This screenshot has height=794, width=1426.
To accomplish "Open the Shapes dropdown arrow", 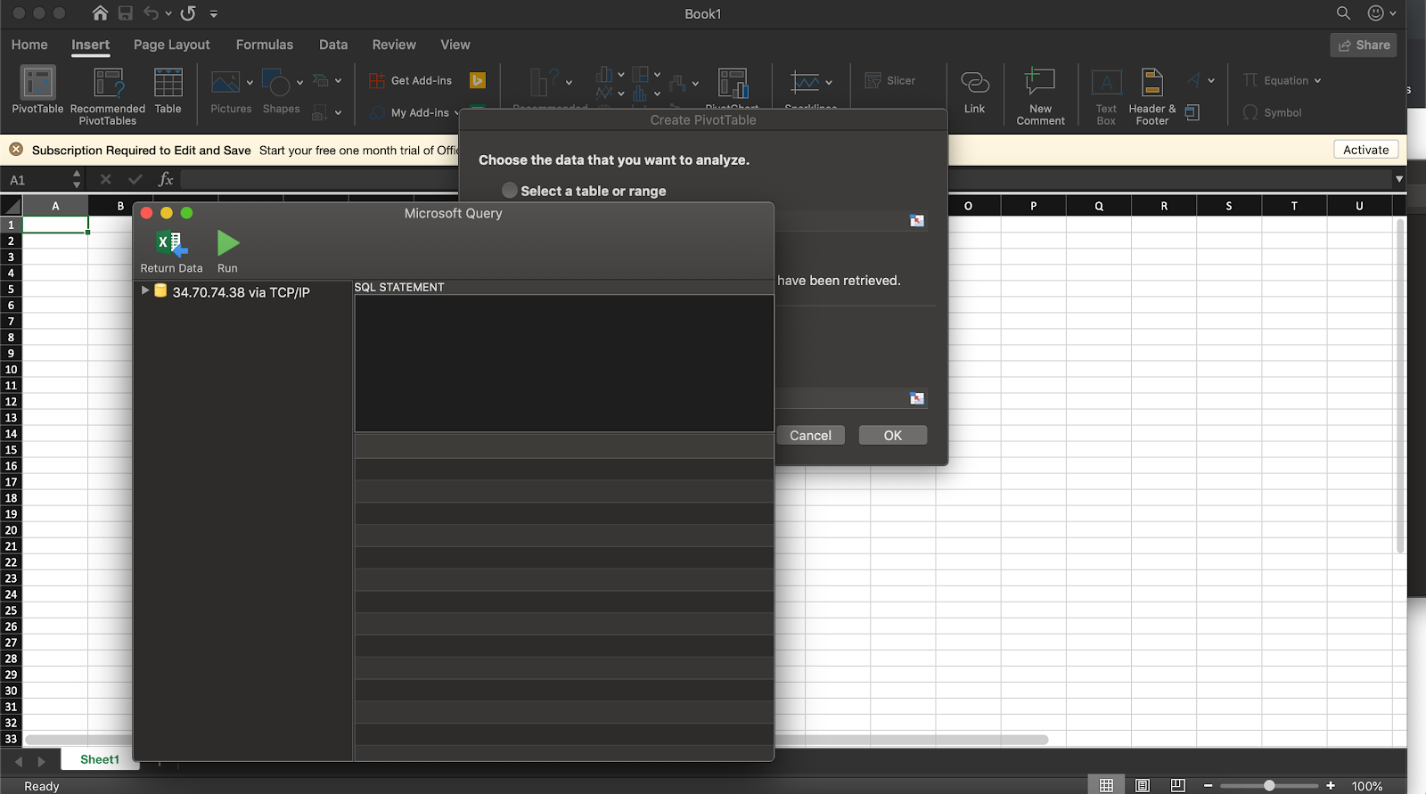I will pos(300,83).
